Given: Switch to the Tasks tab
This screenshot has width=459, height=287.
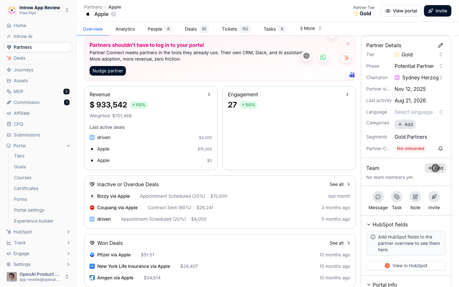Looking at the screenshot, I should click(x=274, y=29).
